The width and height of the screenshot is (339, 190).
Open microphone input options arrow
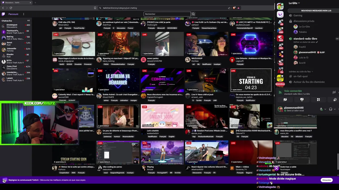click(325, 109)
